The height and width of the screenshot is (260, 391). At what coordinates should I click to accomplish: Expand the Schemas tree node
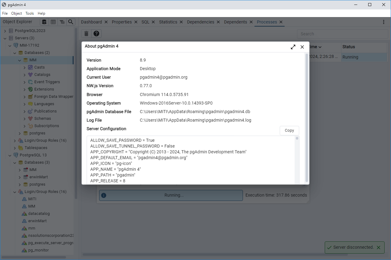pos(25,119)
